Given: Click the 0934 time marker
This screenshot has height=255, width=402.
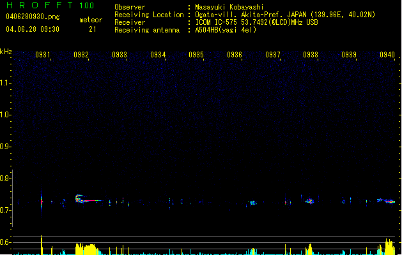Looking at the screenshot, I should point(158,55).
